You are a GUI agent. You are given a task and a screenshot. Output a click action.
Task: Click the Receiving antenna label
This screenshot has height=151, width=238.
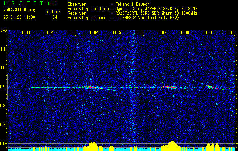pos(87,18)
